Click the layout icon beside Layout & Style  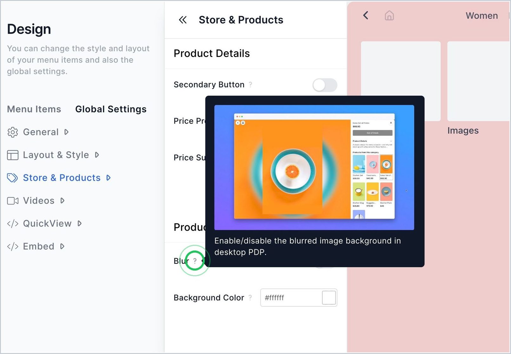tap(13, 155)
